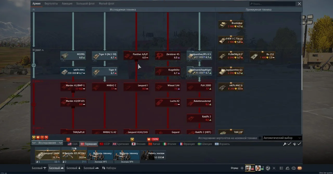Select the PzH 2000 card
Screen dimensions: 333x174
[x=199, y=87]
